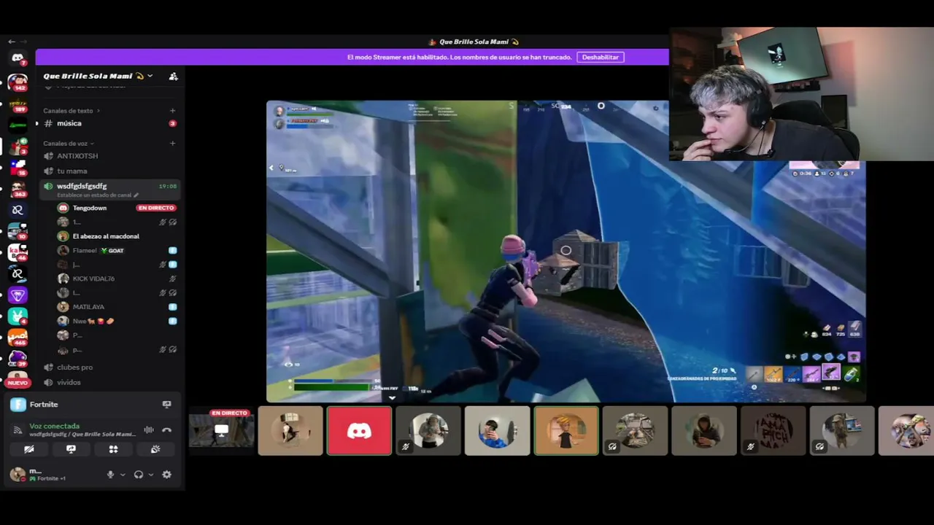Click the streamer webcam overlay
Viewport: 934px width, 525px height.
[801, 94]
